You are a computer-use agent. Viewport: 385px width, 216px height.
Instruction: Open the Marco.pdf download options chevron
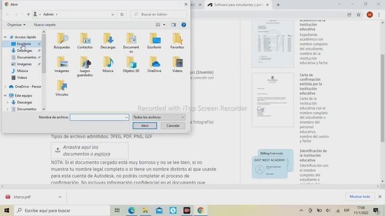point(60,197)
